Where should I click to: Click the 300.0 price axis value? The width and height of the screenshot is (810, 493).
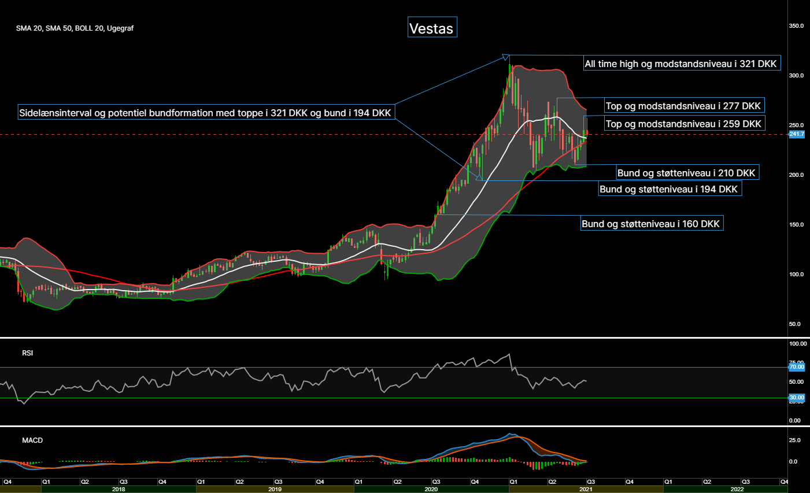coord(797,76)
